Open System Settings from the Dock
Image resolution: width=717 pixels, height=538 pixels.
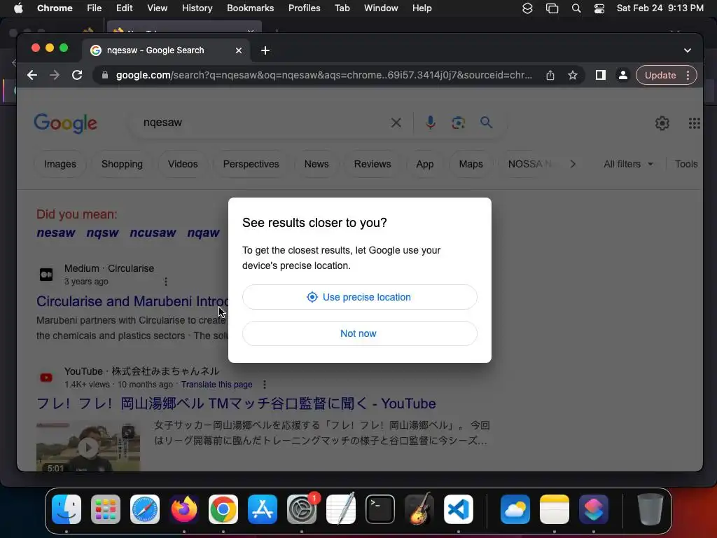point(302,509)
